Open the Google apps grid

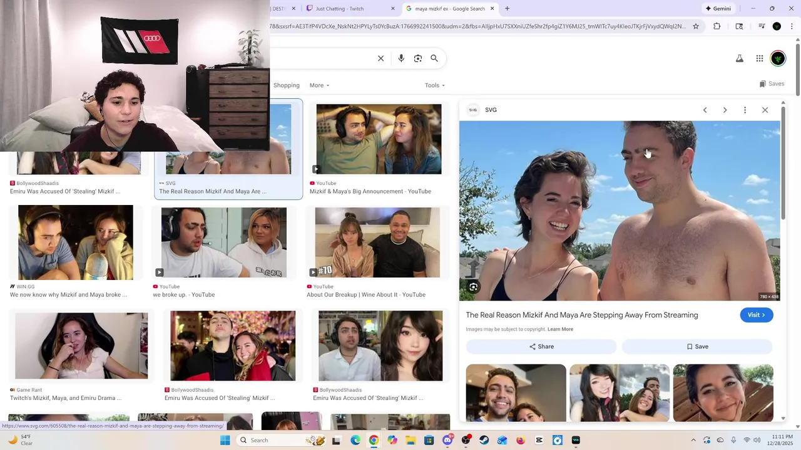760,58
